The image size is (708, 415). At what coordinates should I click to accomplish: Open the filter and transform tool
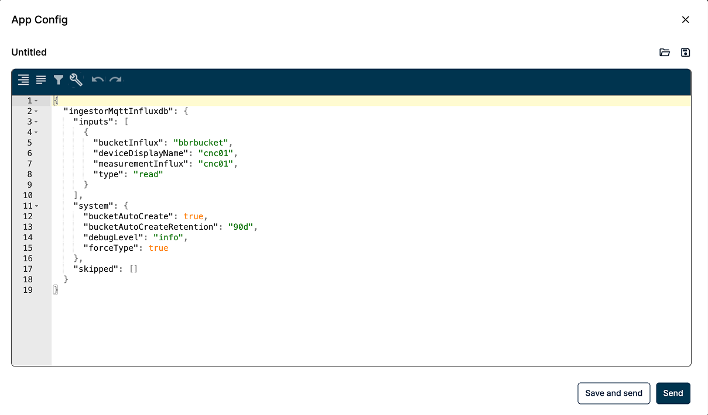tap(59, 79)
